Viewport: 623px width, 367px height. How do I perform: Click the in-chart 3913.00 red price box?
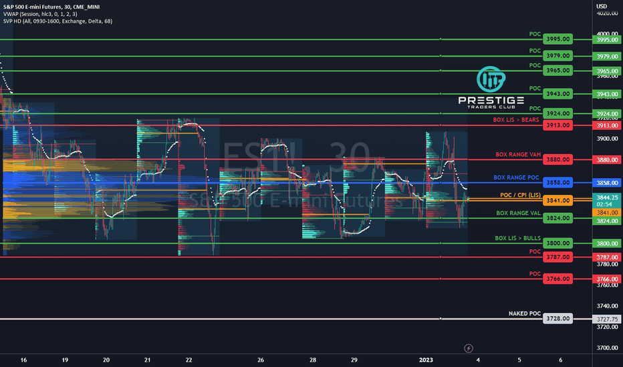point(558,125)
